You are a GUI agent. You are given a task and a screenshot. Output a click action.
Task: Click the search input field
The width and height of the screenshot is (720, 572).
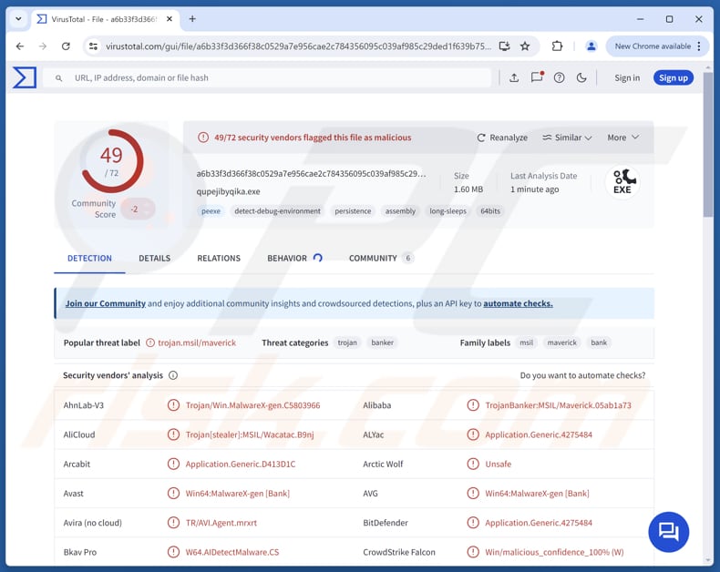273,78
